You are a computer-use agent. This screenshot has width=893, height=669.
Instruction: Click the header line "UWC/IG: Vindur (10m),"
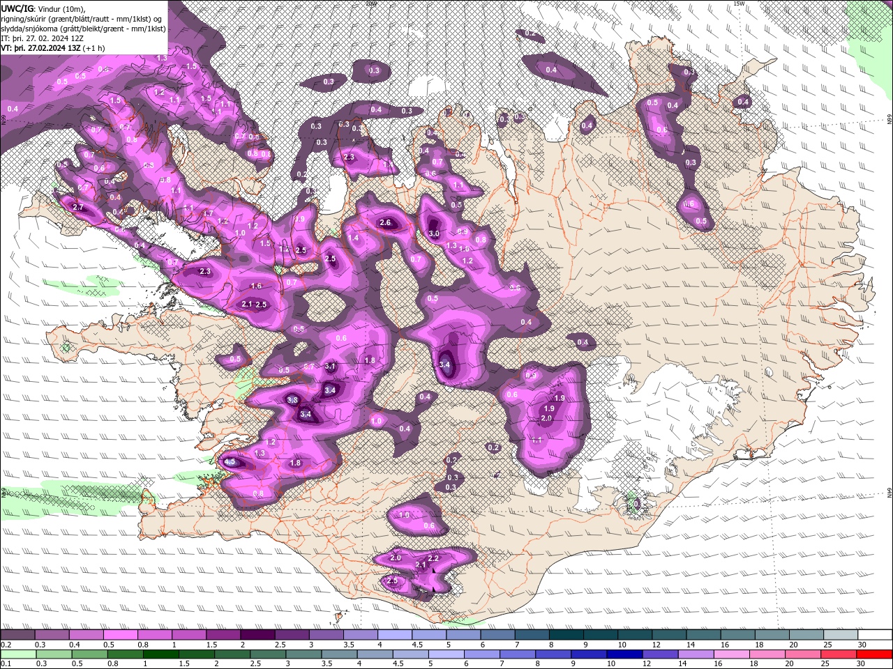43,8
